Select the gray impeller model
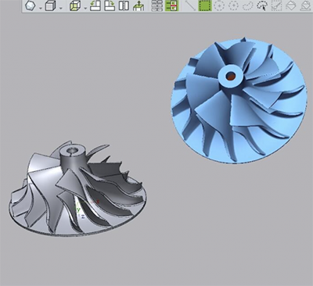The image size is (313, 286). tap(77, 189)
